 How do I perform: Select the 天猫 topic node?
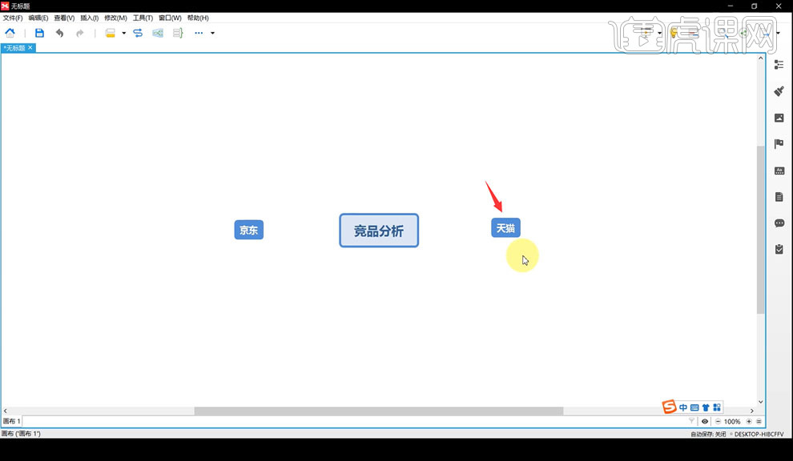click(505, 227)
